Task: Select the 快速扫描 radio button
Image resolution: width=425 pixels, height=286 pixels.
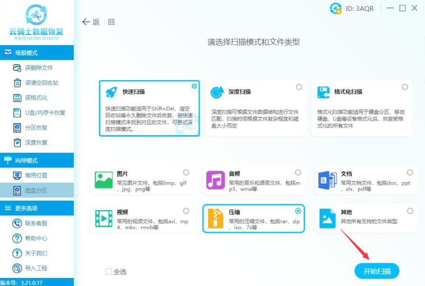Action: 194,86
